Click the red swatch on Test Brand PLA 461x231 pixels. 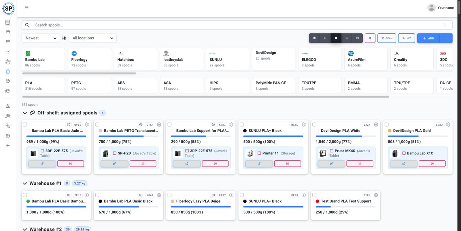(318, 201)
